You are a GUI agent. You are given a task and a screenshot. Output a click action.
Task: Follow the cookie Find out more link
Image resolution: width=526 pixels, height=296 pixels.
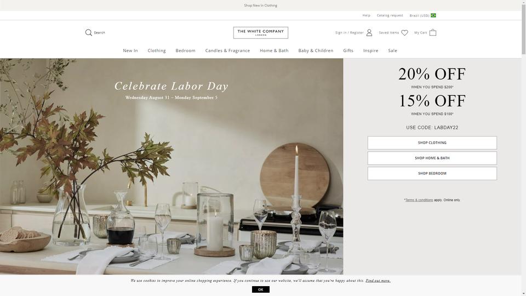[x=378, y=281]
